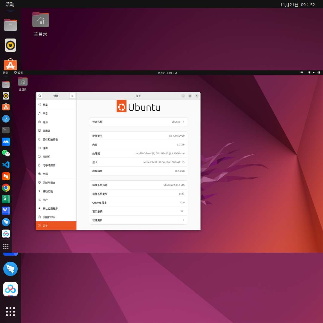Click the small Rhythmbox icon beside Settings window
Viewport: 323px width, 323px height.
tap(6, 96)
